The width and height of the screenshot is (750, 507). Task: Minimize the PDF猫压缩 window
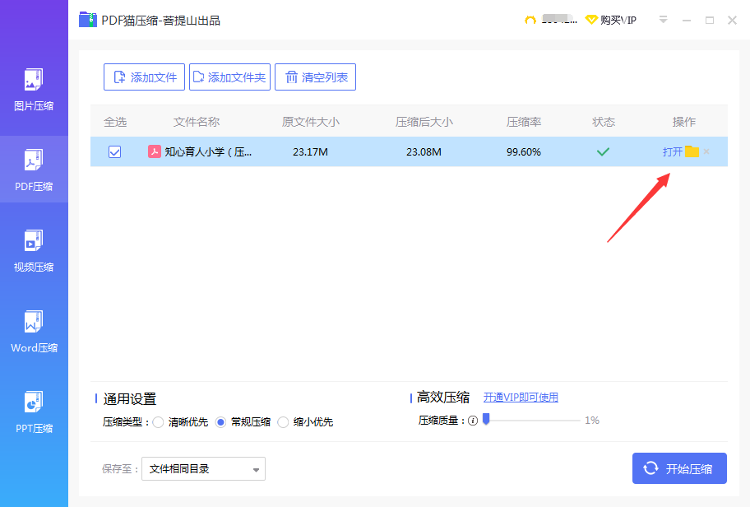point(687,21)
